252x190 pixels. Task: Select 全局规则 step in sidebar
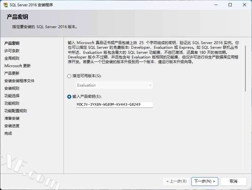pyautogui.click(x=12, y=58)
